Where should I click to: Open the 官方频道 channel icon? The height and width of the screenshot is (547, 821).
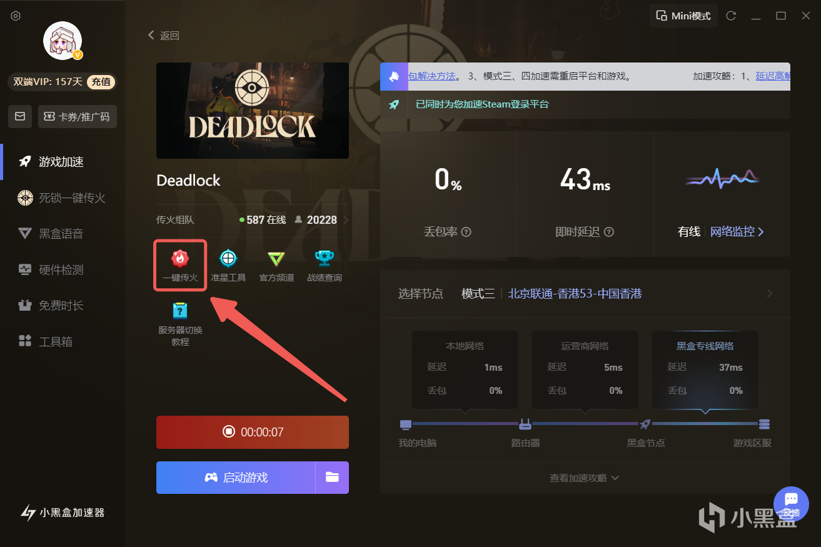pyautogui.click(x=276, y=258)
